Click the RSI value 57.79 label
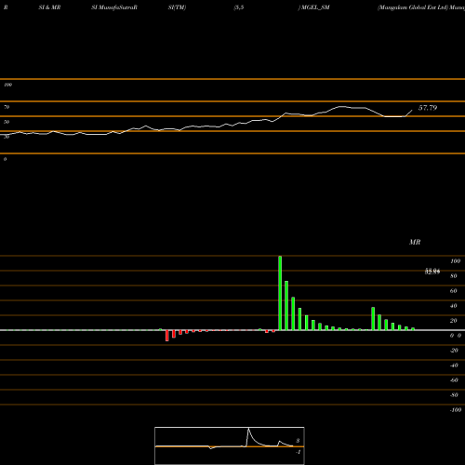The image size is (465, 465). [428, 108]
